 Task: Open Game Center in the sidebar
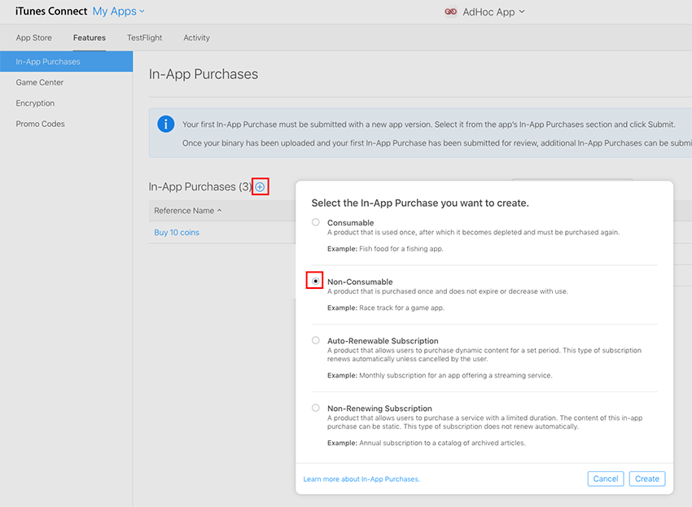click(x=40, y=82)
